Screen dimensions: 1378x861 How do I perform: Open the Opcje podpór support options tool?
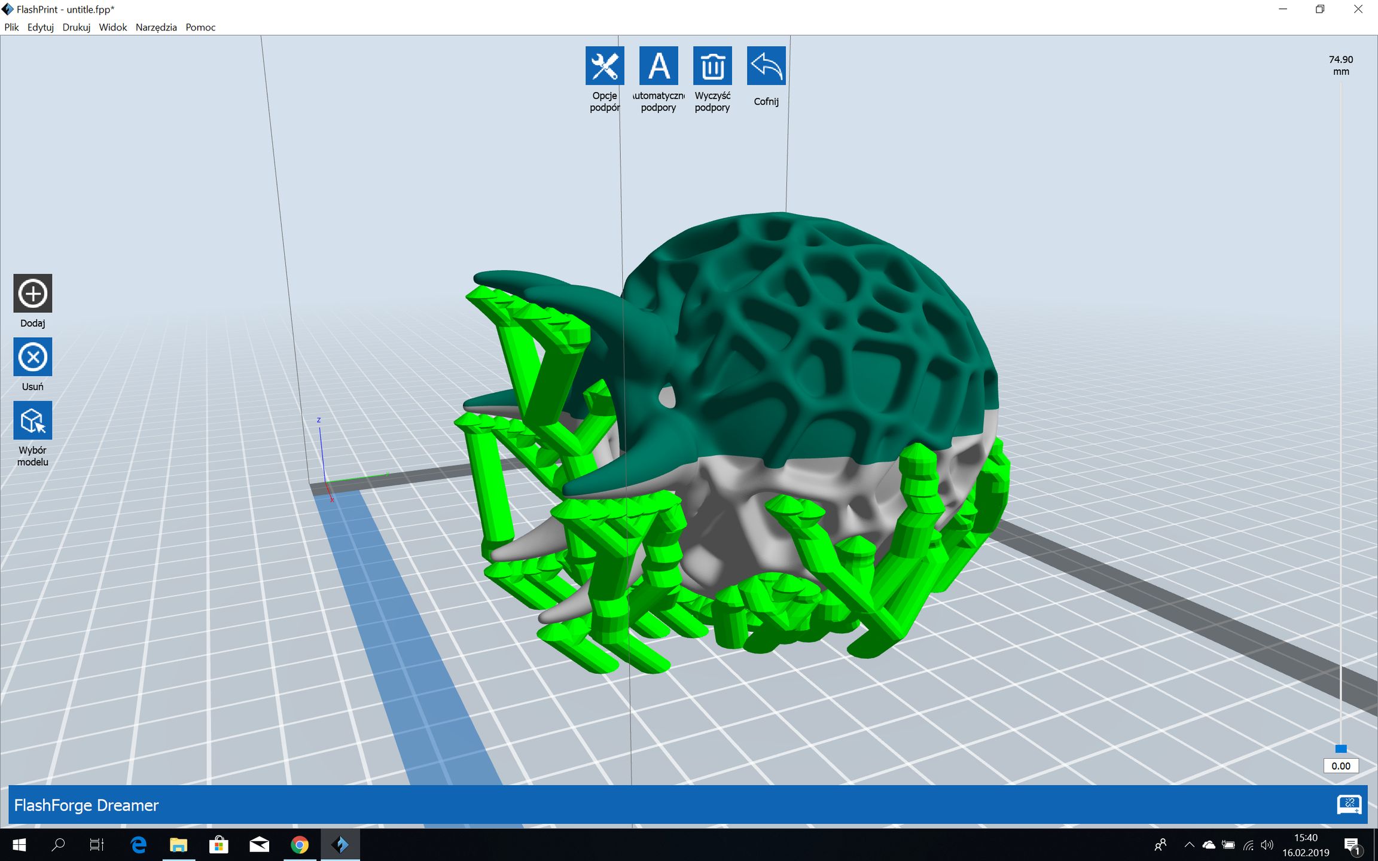[x=605, y=66]
